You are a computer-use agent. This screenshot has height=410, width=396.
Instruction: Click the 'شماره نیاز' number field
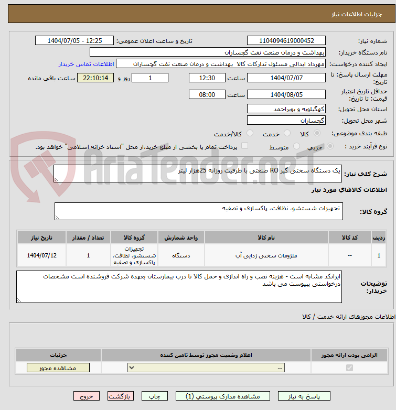tap(286, 41)
